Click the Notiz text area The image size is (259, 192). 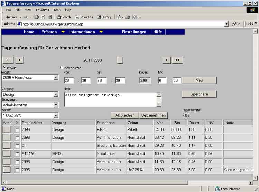click(x=111, y=99)
